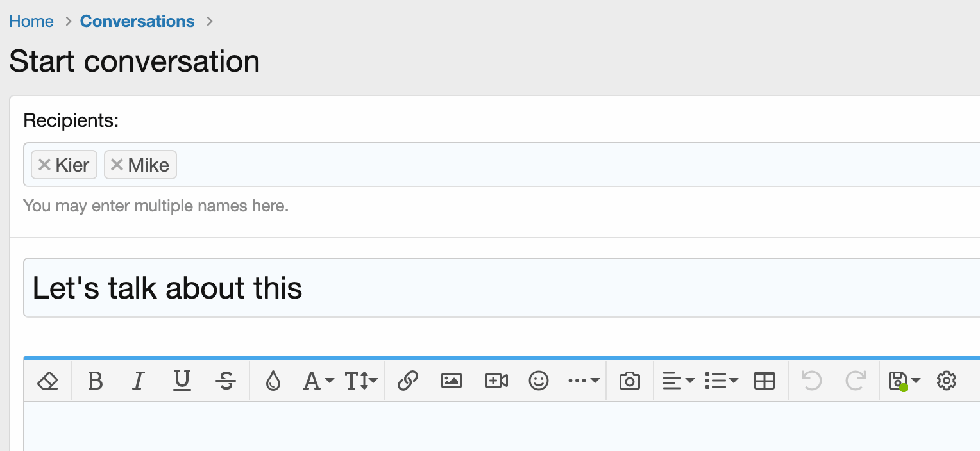Click the eraser remove formatting icon

pos(47,381)
